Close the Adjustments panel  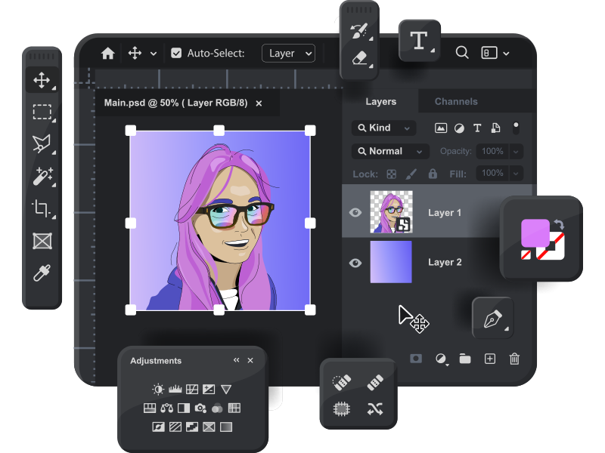[250, 360]
